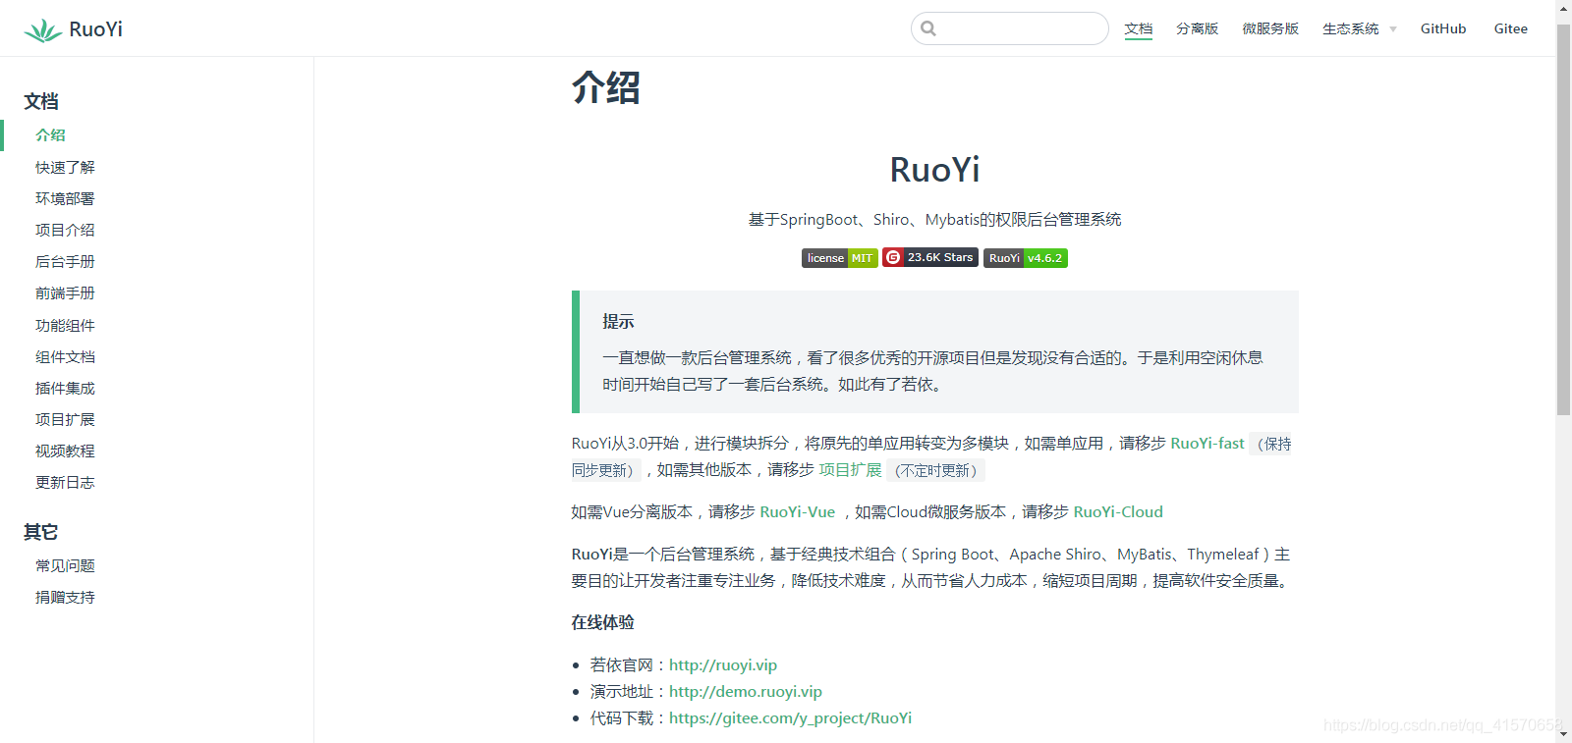
Task: Click the scrollbar down arrow
Action: tap(1563, 735)
